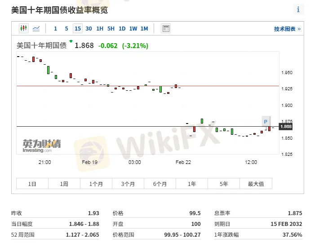Set chart interval to 1H
Image resolution: width=310 pixels, height=243 pixels.
[100, 29]
